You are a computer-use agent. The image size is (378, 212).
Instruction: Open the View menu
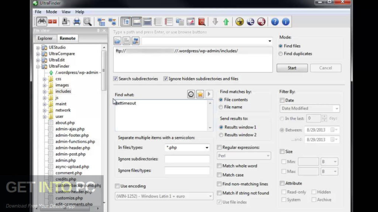coord(66,12)
